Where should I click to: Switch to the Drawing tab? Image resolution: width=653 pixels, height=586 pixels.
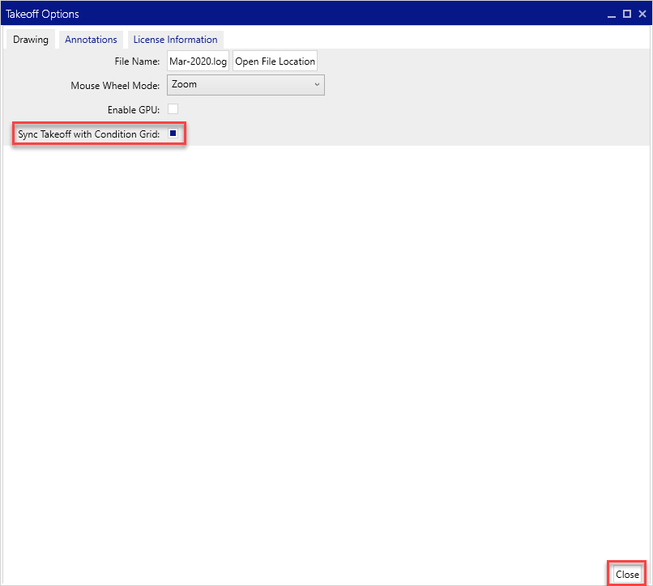click(x=31, y=39)
